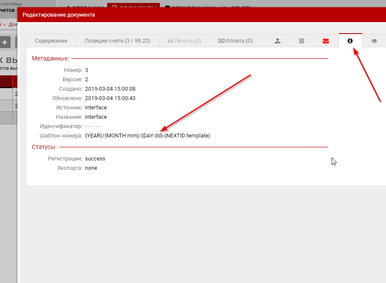Viewport: 386px width, 283px height.
Task: Click the updated date 2019-03-04 15:00:43
Action: pyautogui.click(x=110, y=98)
